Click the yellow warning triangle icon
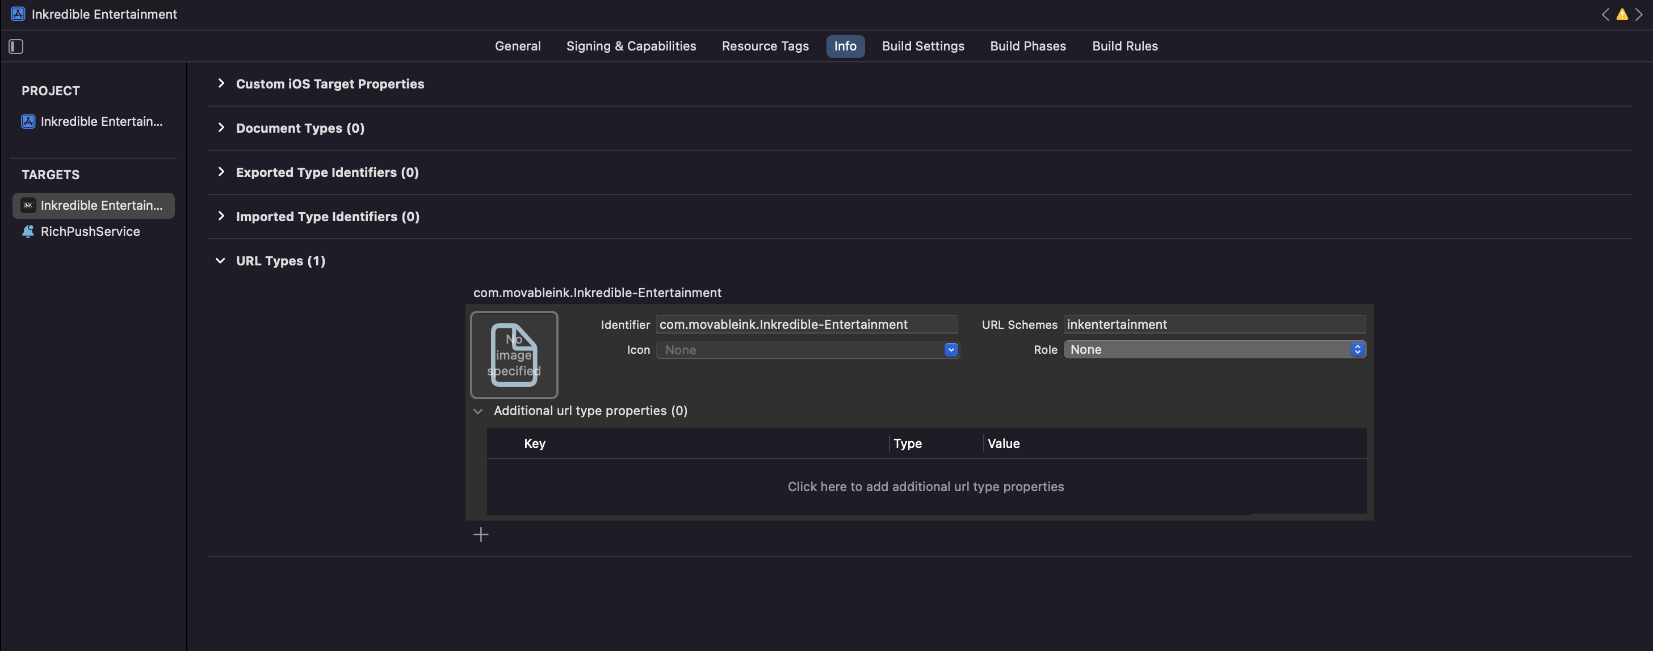 point(1622,14)
